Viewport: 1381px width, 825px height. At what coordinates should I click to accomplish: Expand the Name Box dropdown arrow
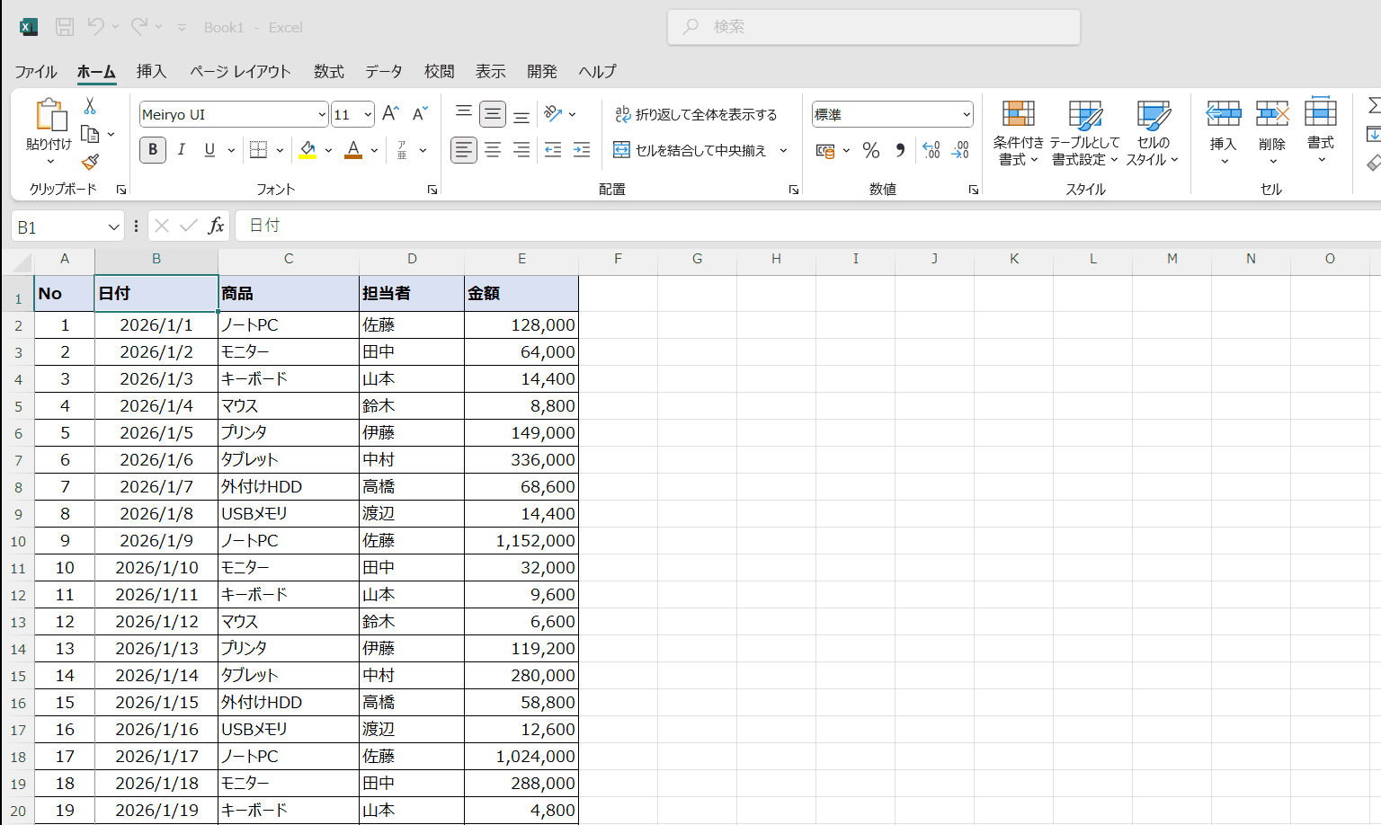click(x=113, y=226)
